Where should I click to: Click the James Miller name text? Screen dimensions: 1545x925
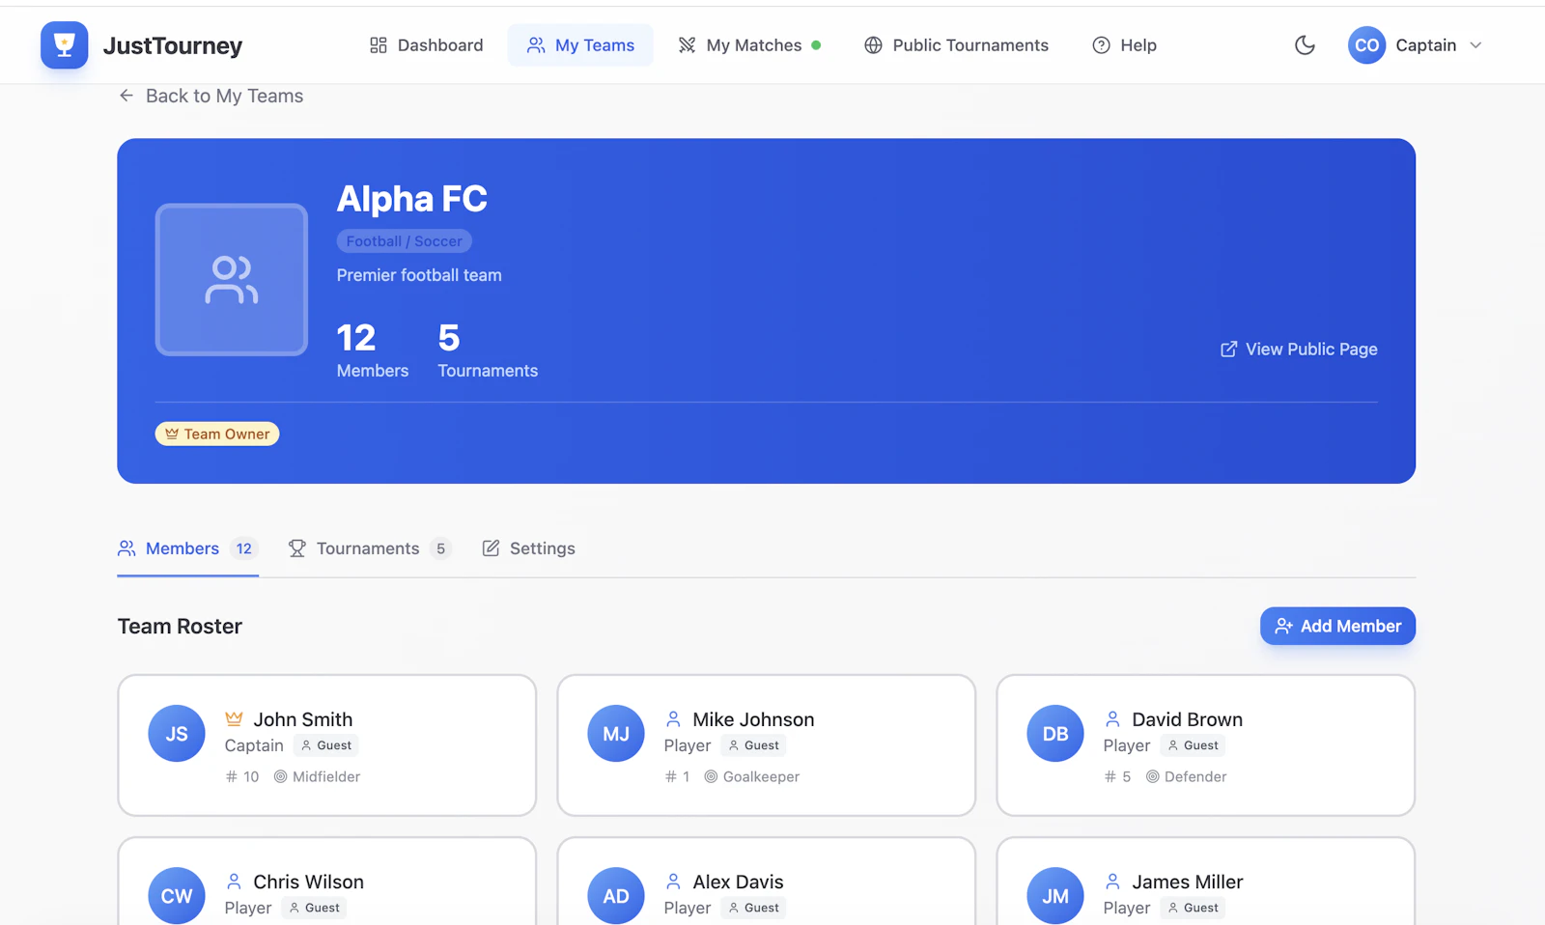pyautogui.click(x=1188, y=882)
